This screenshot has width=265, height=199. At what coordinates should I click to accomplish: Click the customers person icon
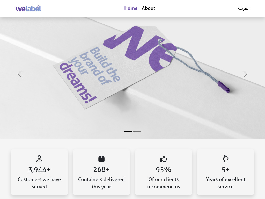coord(39,159)
